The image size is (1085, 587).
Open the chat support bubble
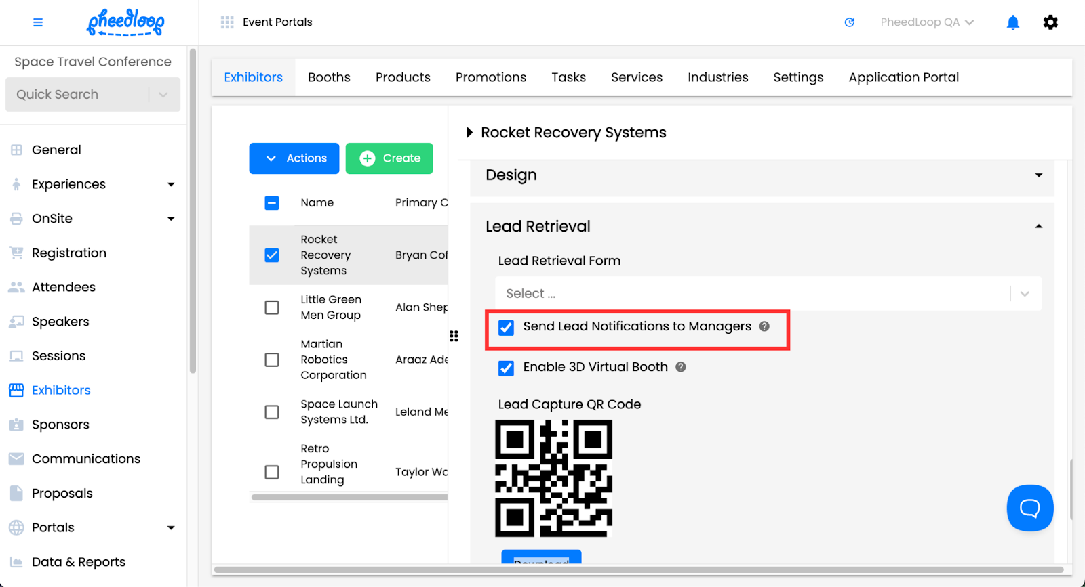coord(1030,508)
